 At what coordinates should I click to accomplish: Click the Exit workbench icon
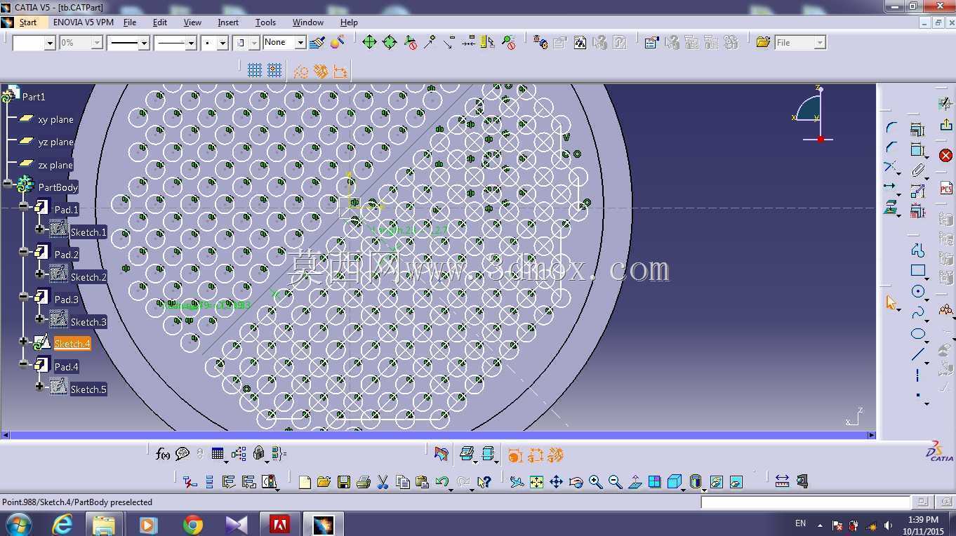[946, 125]
